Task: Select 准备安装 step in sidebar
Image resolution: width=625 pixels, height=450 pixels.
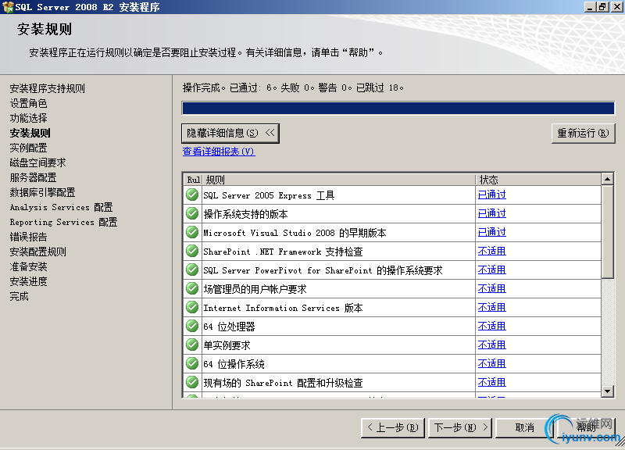Action: point(28,266)
